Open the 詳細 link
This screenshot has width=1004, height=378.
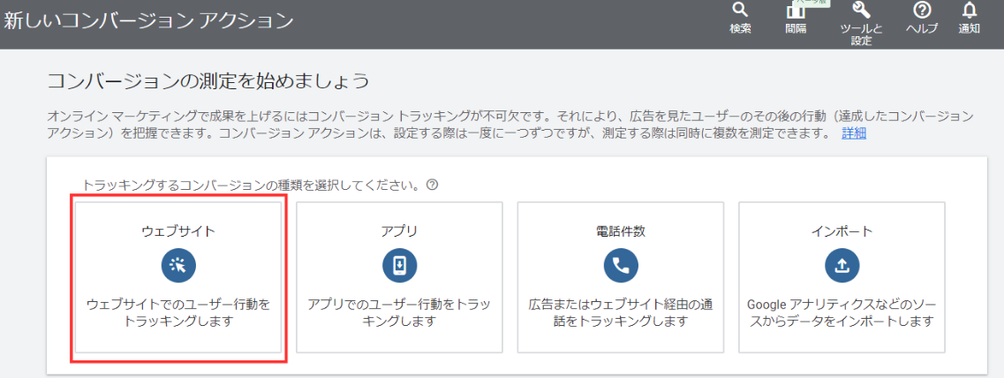[x=854, y=133]
